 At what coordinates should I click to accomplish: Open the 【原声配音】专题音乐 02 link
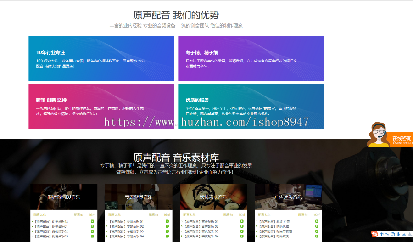click(x=126, y=226)
